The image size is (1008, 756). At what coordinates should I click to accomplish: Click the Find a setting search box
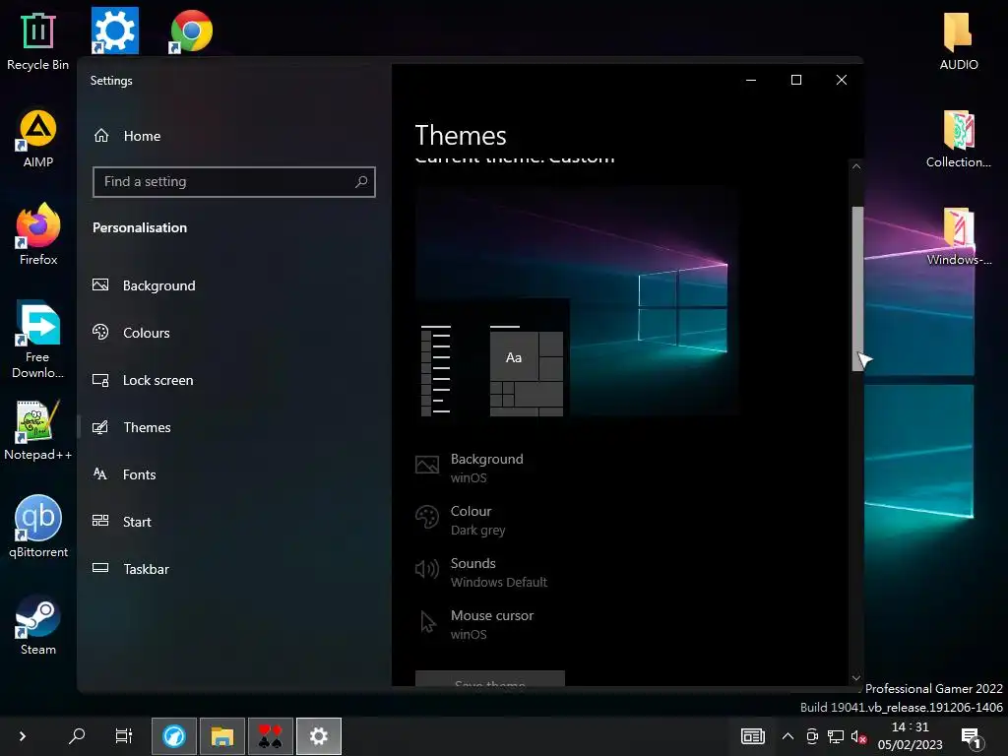click(x=234, y=182)
